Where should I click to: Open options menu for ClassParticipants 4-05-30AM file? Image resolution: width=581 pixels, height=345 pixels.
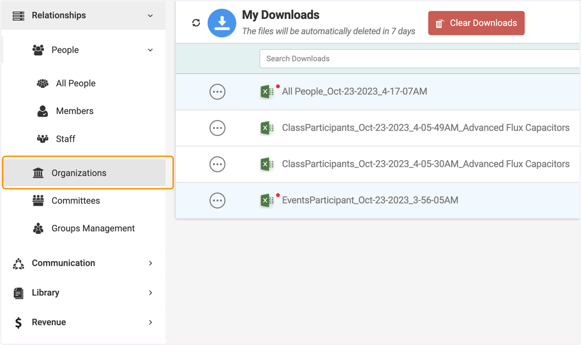(217, 164)
